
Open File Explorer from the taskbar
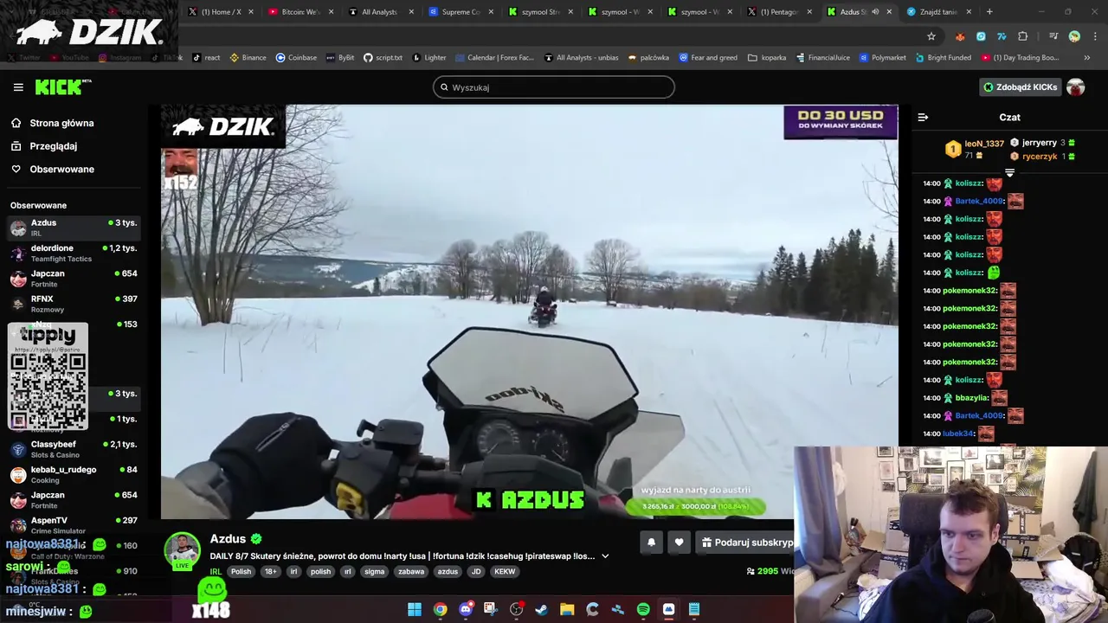tap(567, 609)
